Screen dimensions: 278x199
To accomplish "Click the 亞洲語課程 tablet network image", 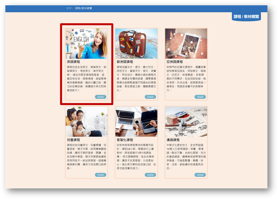I will click(x=186, y=43).
